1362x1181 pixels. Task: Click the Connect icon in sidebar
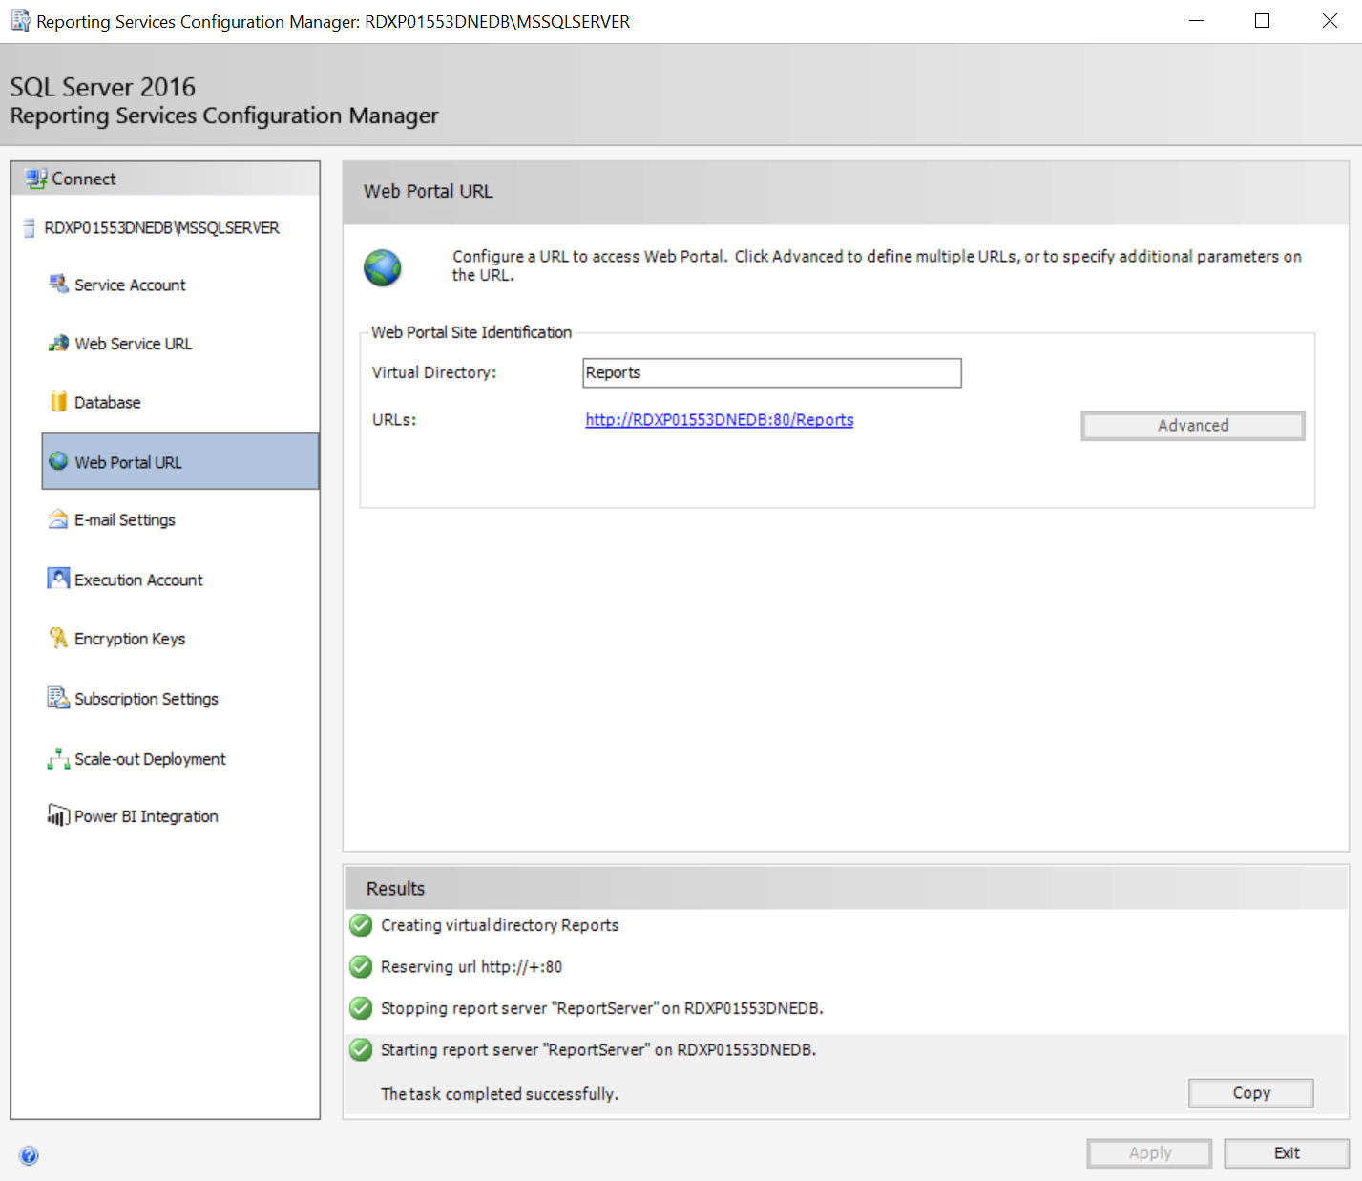point(36,179)
